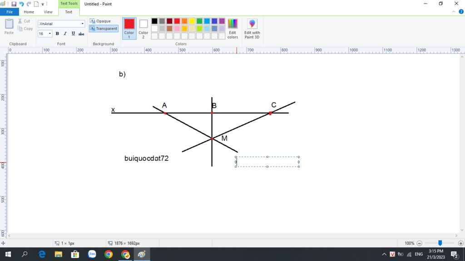Open Google Chrome from the taskbar
The height and width of the screenshot is (261, 465).
tap(109, 254)
